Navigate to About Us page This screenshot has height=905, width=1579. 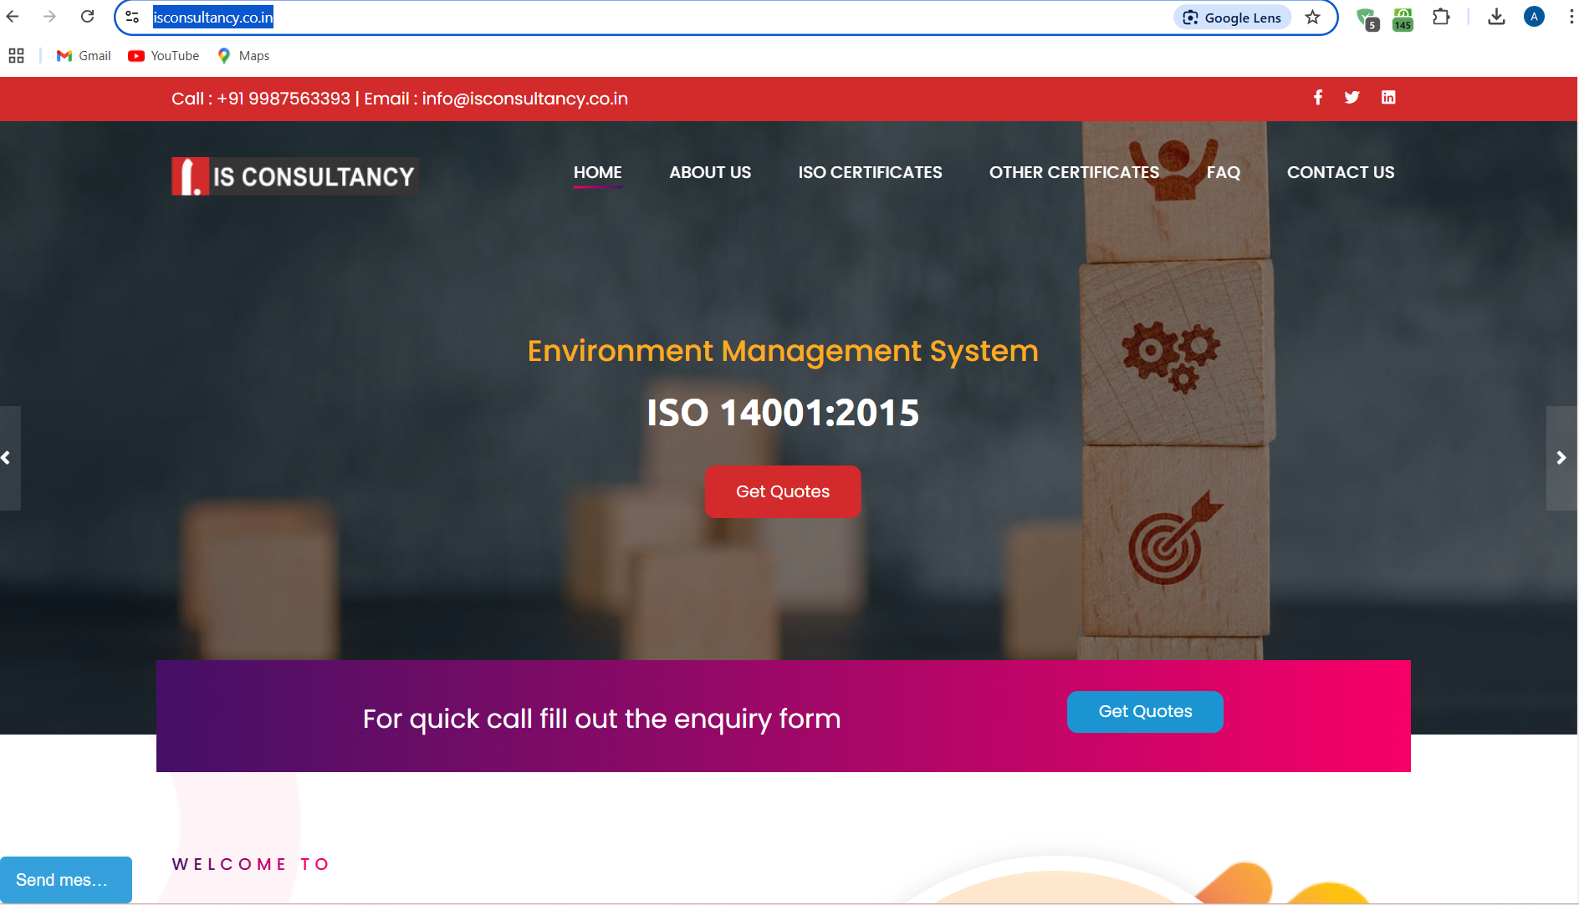point(709,172)
